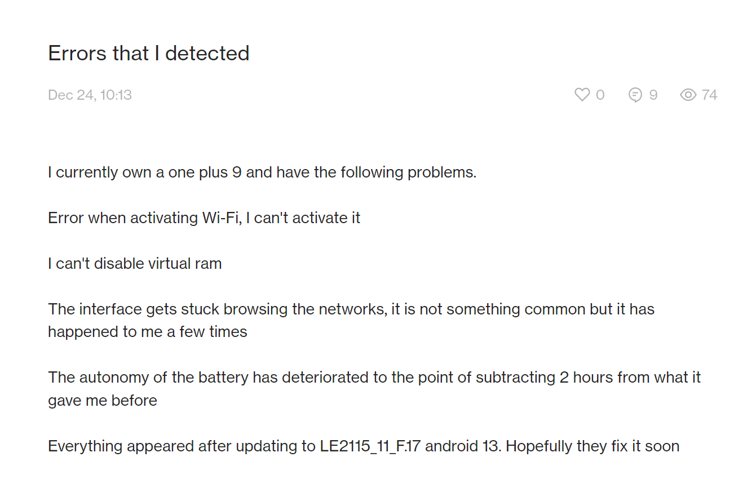This screenshot has height=479, width=734.
Task: Click the text gave me before
Action: 103,400
